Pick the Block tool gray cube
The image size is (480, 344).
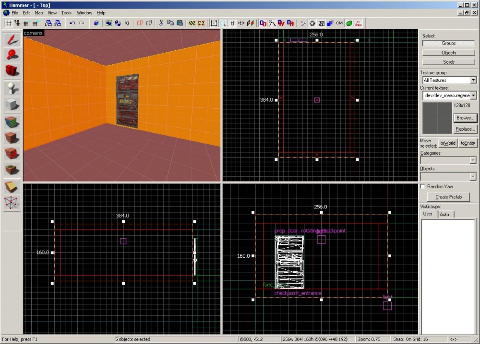12,104
